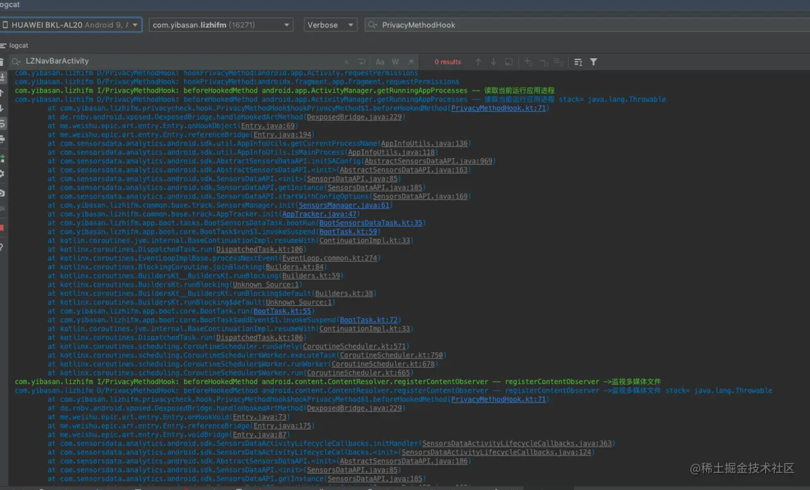This screenshot has height=490, width=810.
Task: Open the CoroutineScheduler.kt:750 link
Action: (x=392, y=355)
